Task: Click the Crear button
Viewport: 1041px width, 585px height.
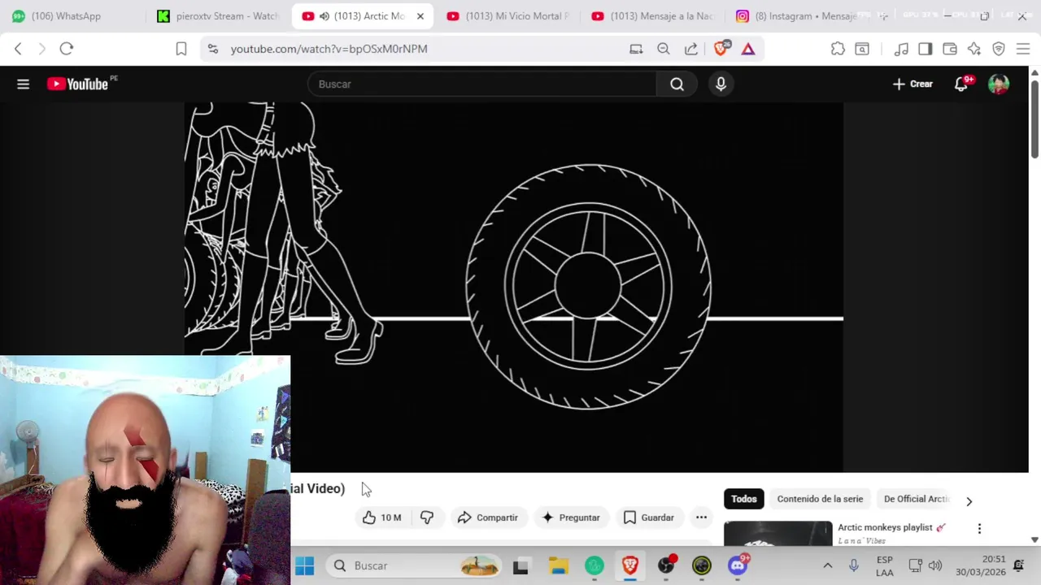Action: [913, 84]
